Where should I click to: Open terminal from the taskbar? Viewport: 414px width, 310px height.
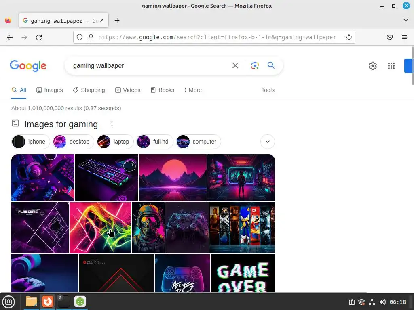coord(63,302)
